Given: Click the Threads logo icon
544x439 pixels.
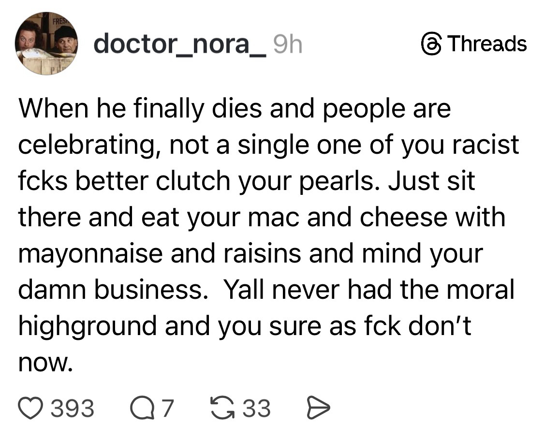Looking at the screenshot, I should (x=430, y=44).
